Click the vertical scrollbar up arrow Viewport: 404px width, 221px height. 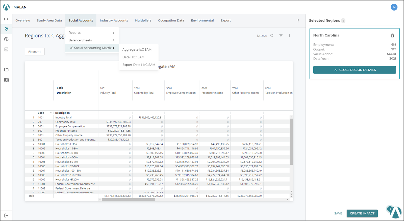pos(291,117)
